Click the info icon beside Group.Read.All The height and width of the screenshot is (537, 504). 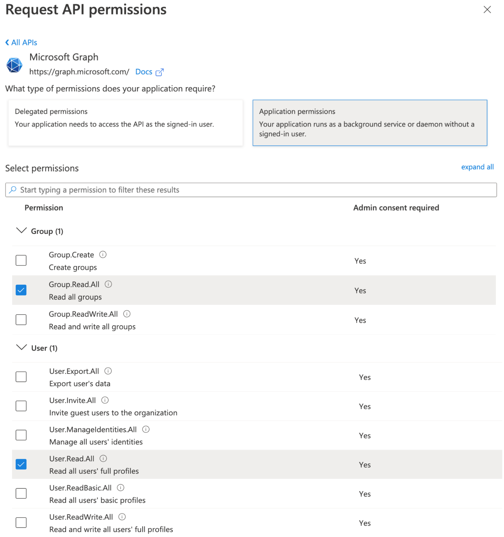tap(108, 284)
